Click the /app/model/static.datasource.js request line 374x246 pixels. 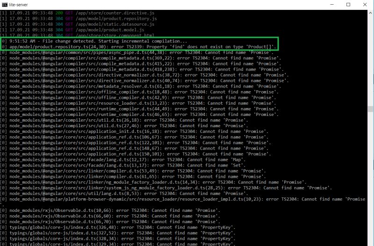coord(77,24)
